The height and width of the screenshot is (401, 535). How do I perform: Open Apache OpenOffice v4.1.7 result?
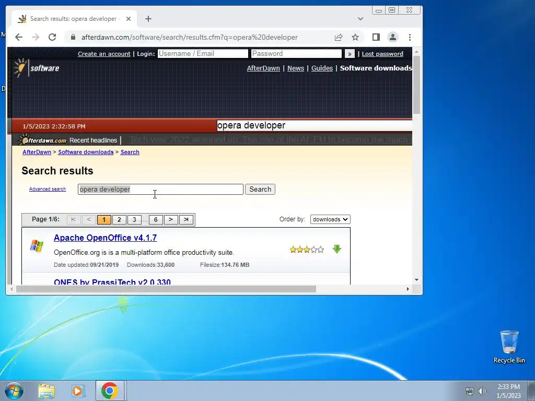105,238
